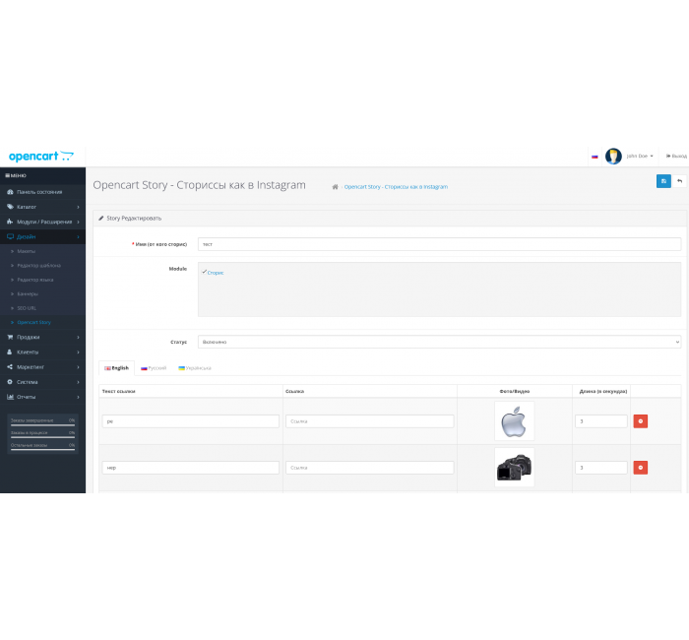Remove the row with Apple image
Image resolution: width=689 pixels, height=640 pixels.
(640, 421)
